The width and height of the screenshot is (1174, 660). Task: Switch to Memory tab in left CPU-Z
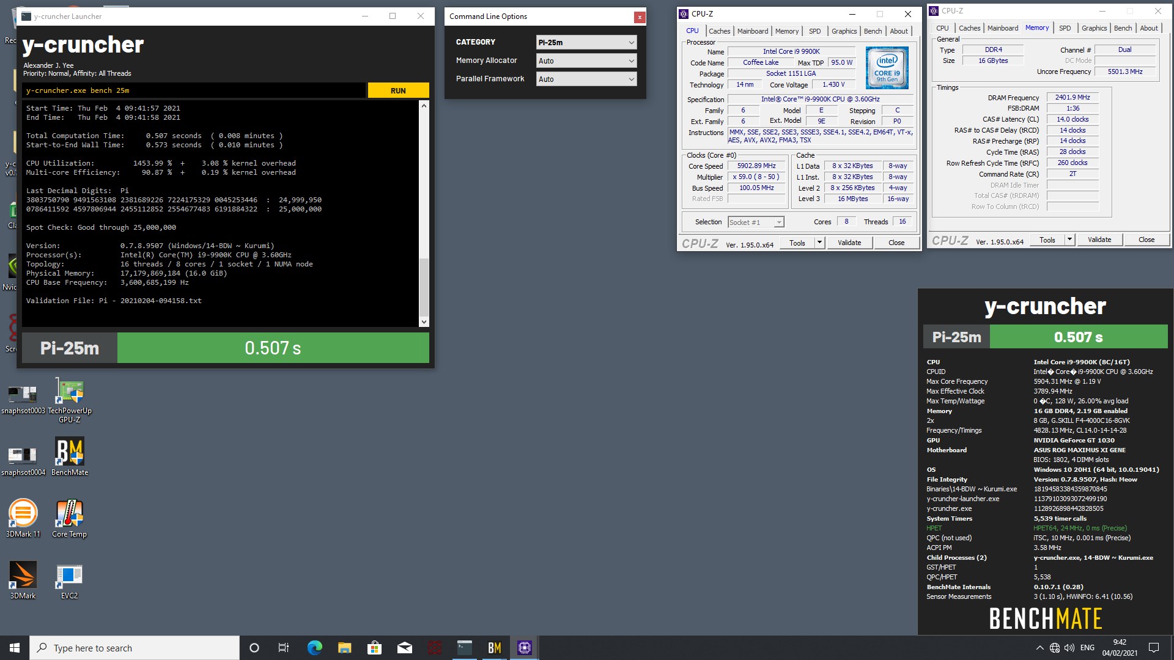(787, 31)
